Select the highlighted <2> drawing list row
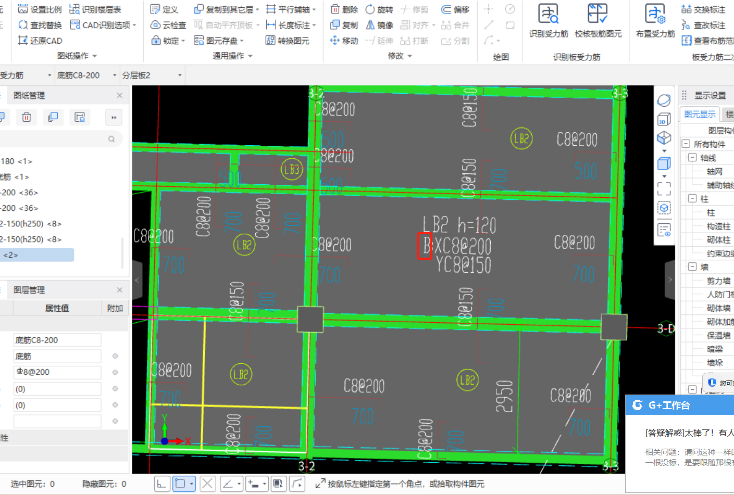Image resolution: width=734 pixels, height=495 pixels. point(37,255)
